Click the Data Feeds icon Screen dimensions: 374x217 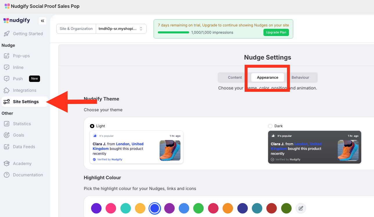6,147
